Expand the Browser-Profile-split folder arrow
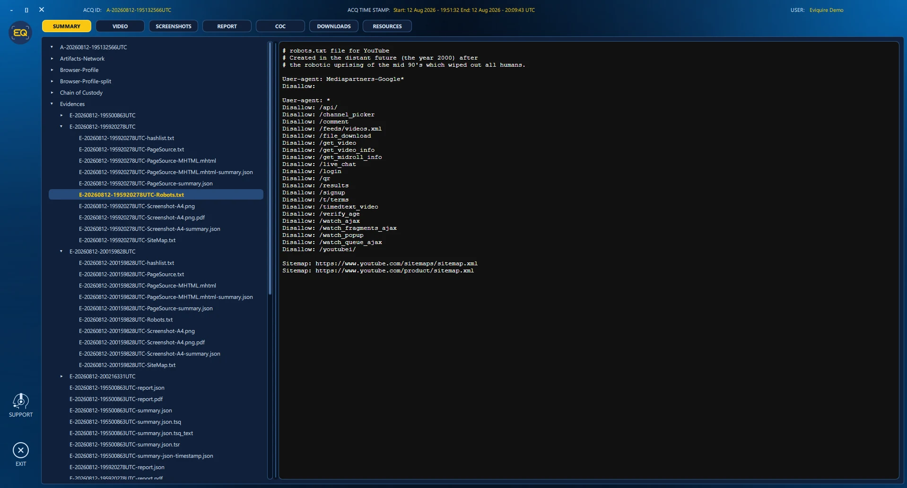 coord(52,81)
